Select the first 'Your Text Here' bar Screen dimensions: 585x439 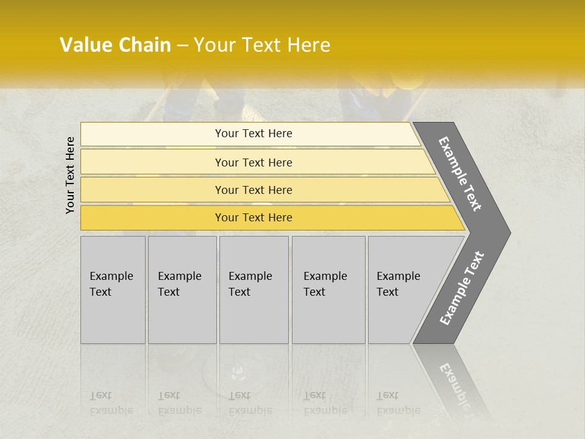(253, 134)
